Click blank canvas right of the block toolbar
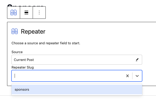156x99 pixels. [x=100, y=13]
